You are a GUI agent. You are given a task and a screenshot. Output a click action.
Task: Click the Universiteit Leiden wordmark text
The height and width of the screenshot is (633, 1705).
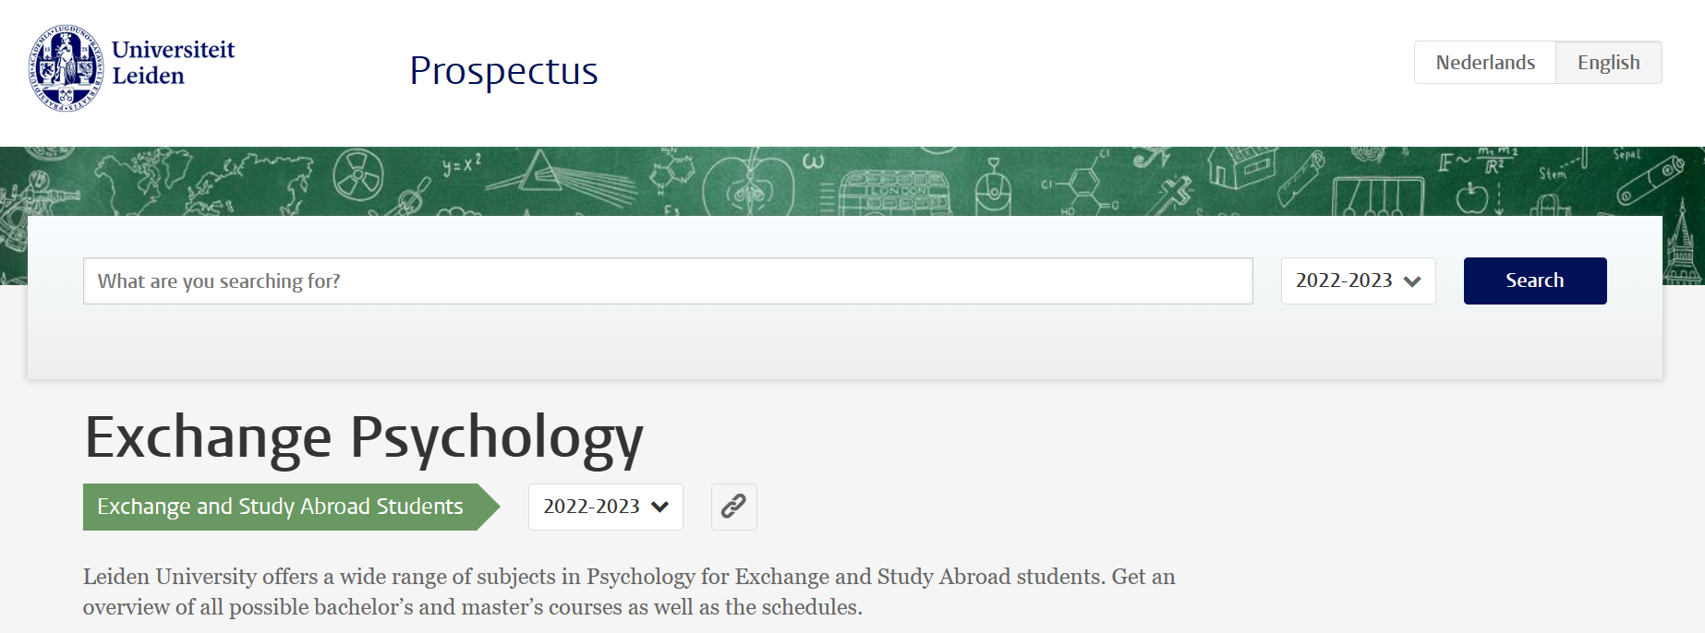point(173,63)
